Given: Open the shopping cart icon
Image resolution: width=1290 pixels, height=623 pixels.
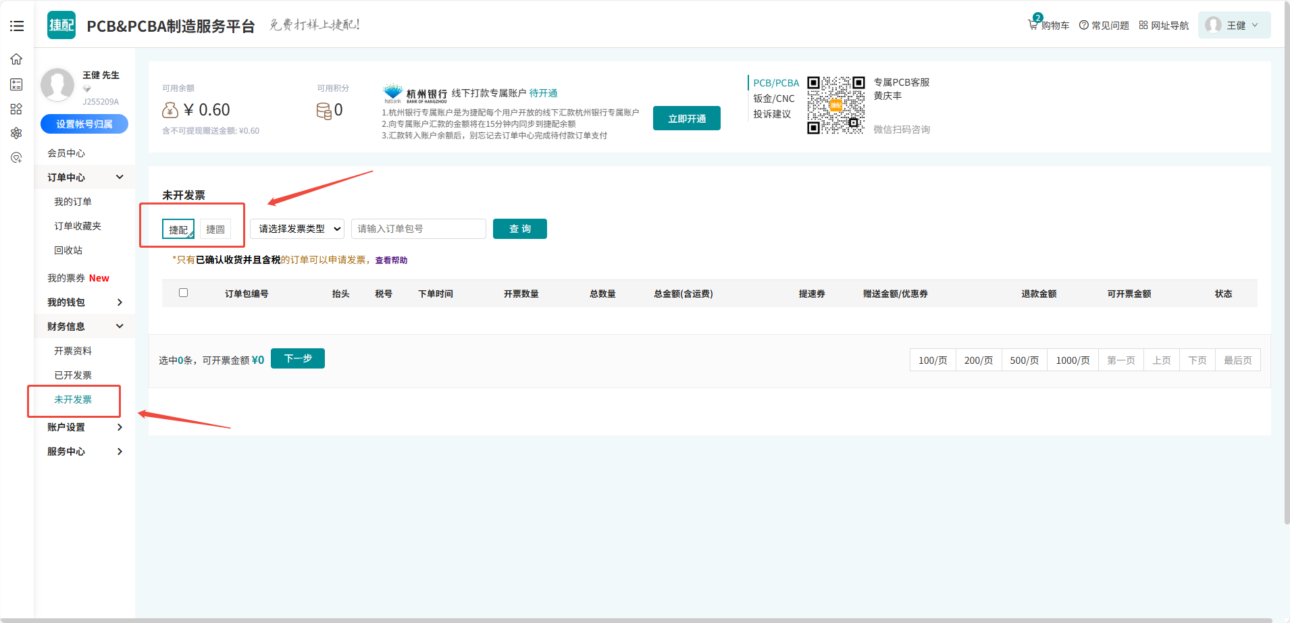Looking at the screenshot, I should 1033,24.
